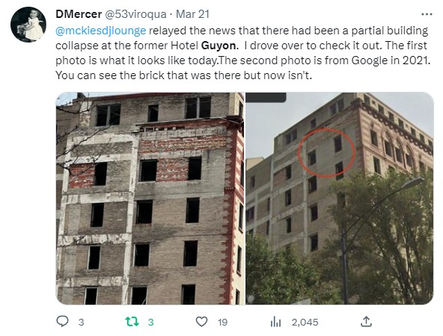443x336 pixels.
Task: Open the three-dot more options menu
Action: [427, 14]
